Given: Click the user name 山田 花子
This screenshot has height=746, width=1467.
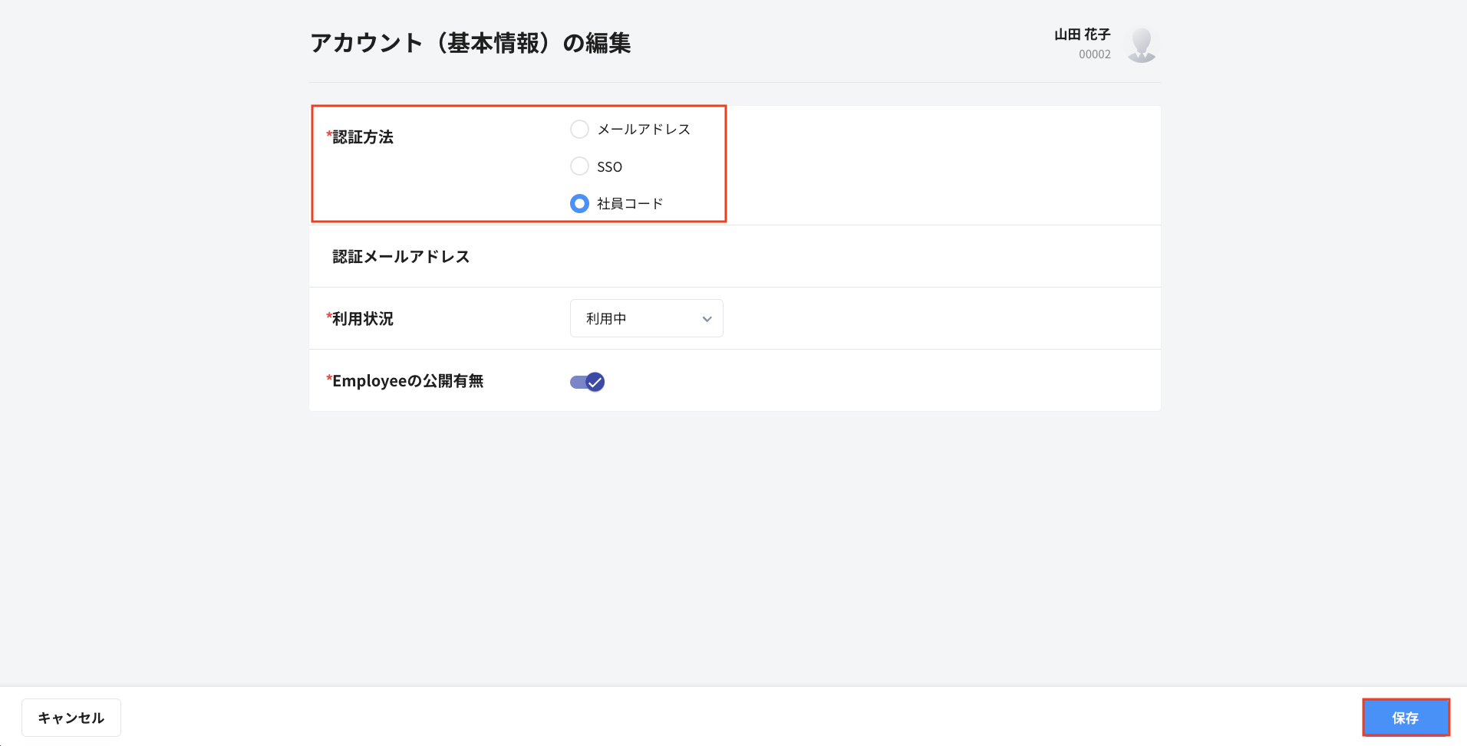Looking at the screenshot, I should (1082, 35).
